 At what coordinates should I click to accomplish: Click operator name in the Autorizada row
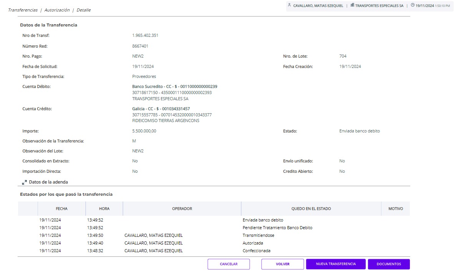pyautogui.click(x=154, y=243)
